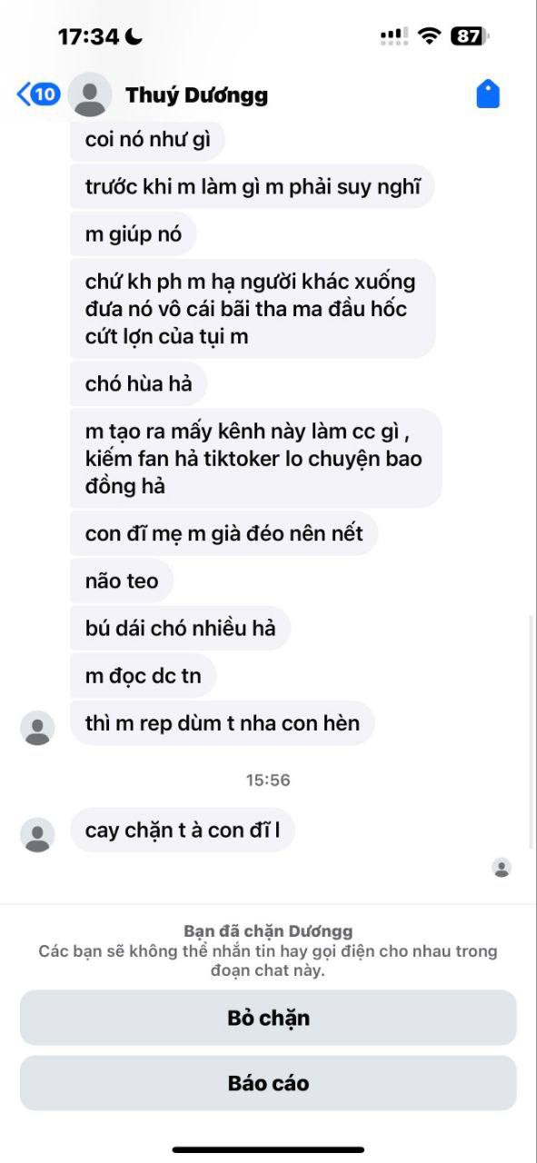The image size is (537, 1163).
Task: Tap the moon Focus icon near clock
Action: coord(134,36)
